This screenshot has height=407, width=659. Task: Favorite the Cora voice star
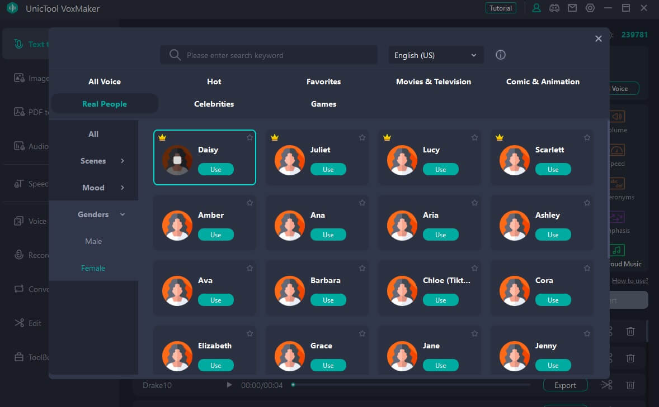pos(587,268)
